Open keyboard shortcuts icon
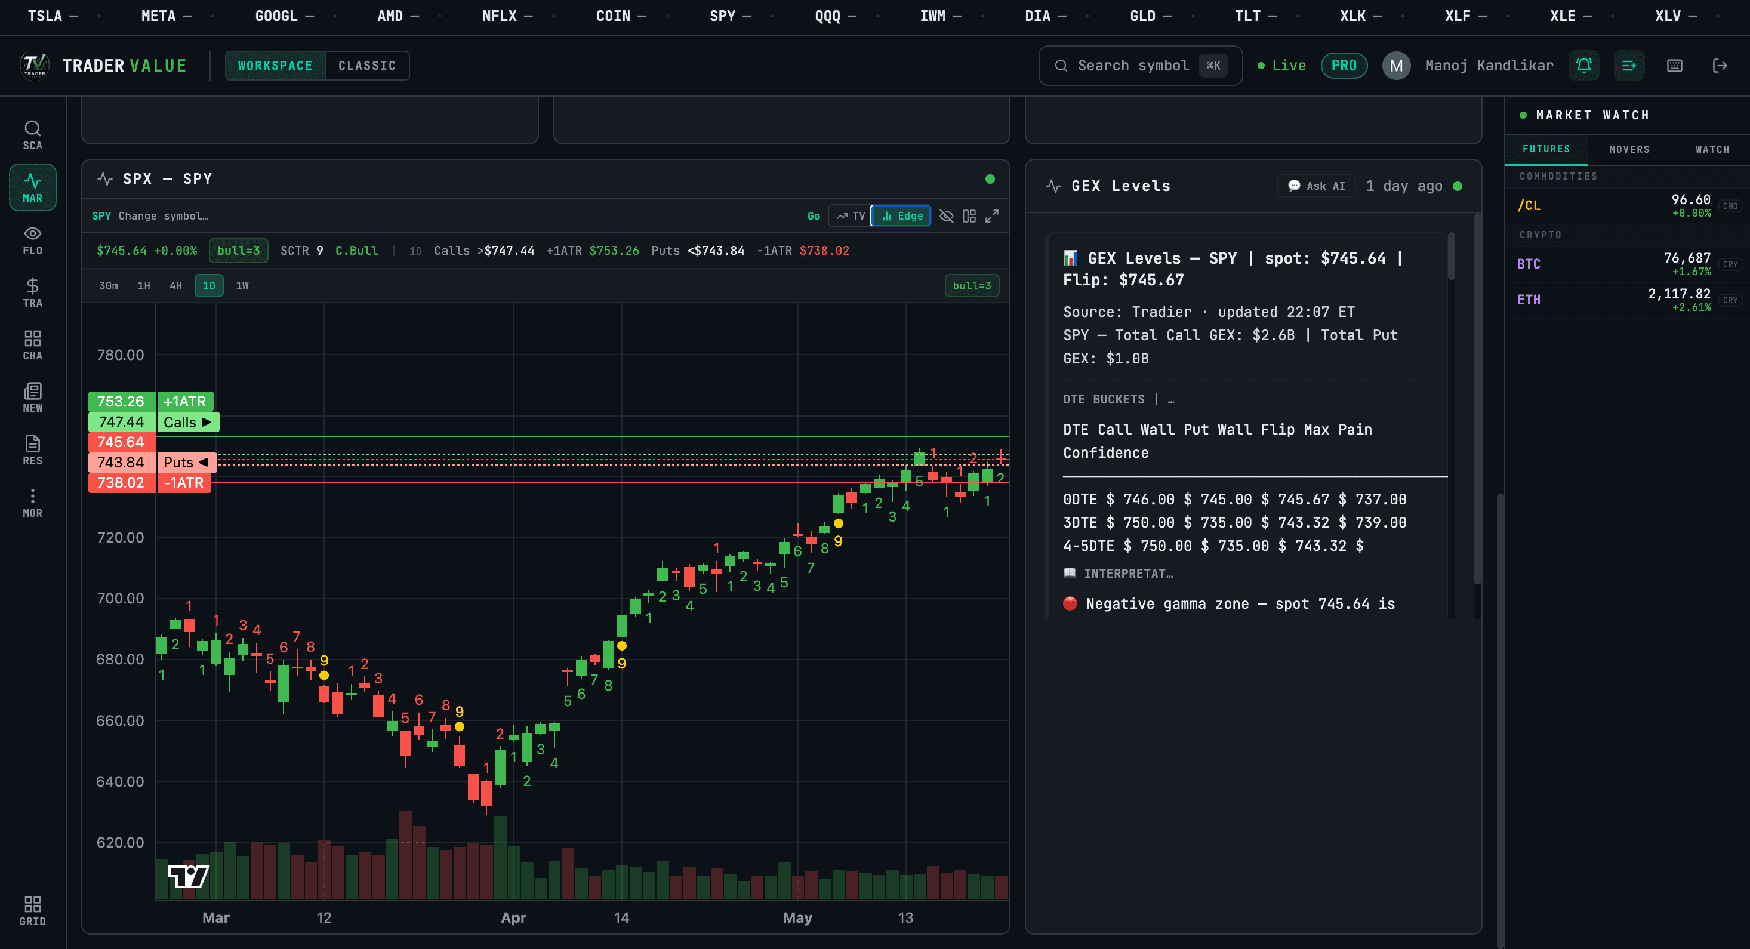 [1675, 66]
